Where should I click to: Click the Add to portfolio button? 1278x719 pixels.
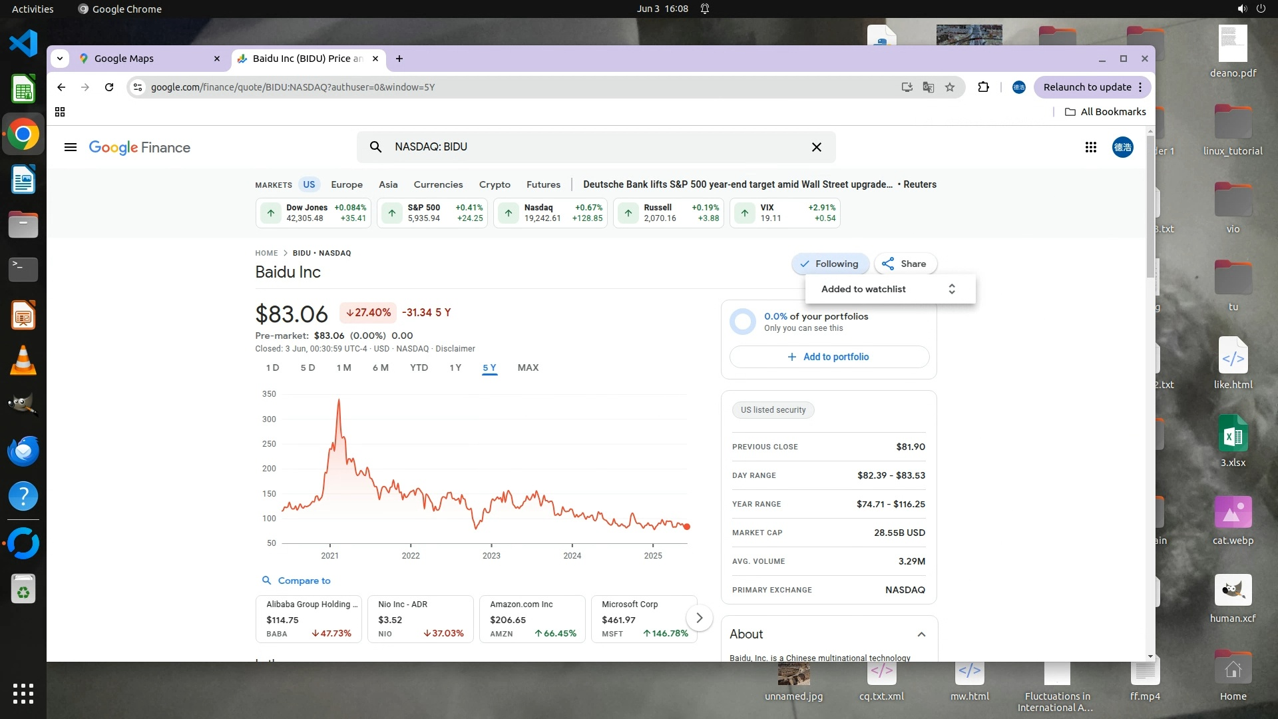click(x=829, y=357)
